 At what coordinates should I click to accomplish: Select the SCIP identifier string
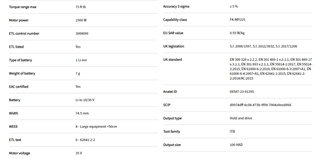click(x=260, y=105)
